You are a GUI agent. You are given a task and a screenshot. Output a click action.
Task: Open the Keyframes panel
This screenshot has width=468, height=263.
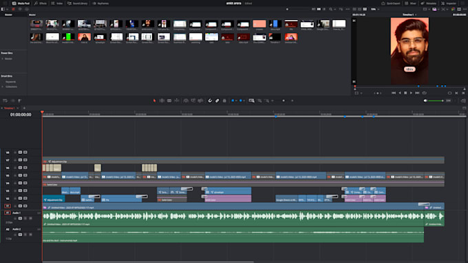point(100,3)
